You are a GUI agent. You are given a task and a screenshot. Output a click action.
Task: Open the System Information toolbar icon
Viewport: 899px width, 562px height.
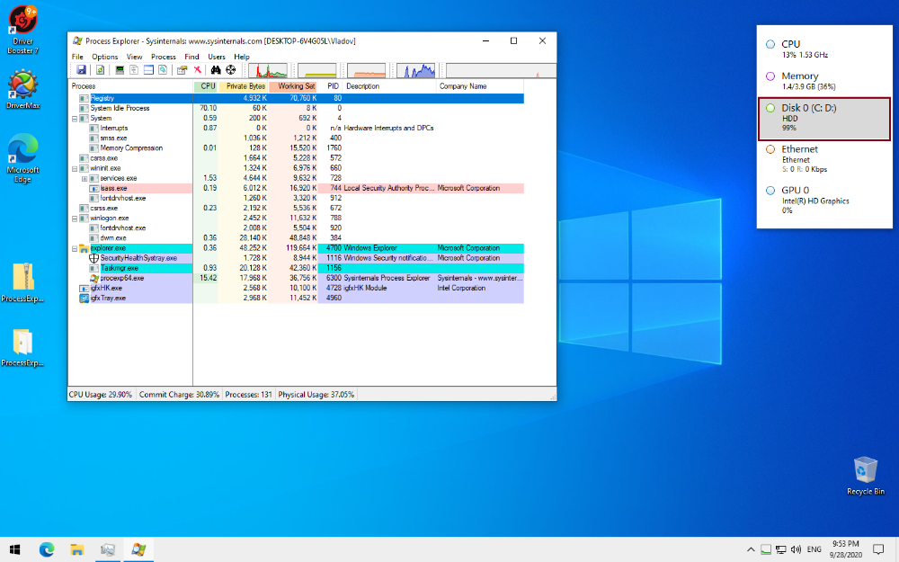click(x=120, y=70)
